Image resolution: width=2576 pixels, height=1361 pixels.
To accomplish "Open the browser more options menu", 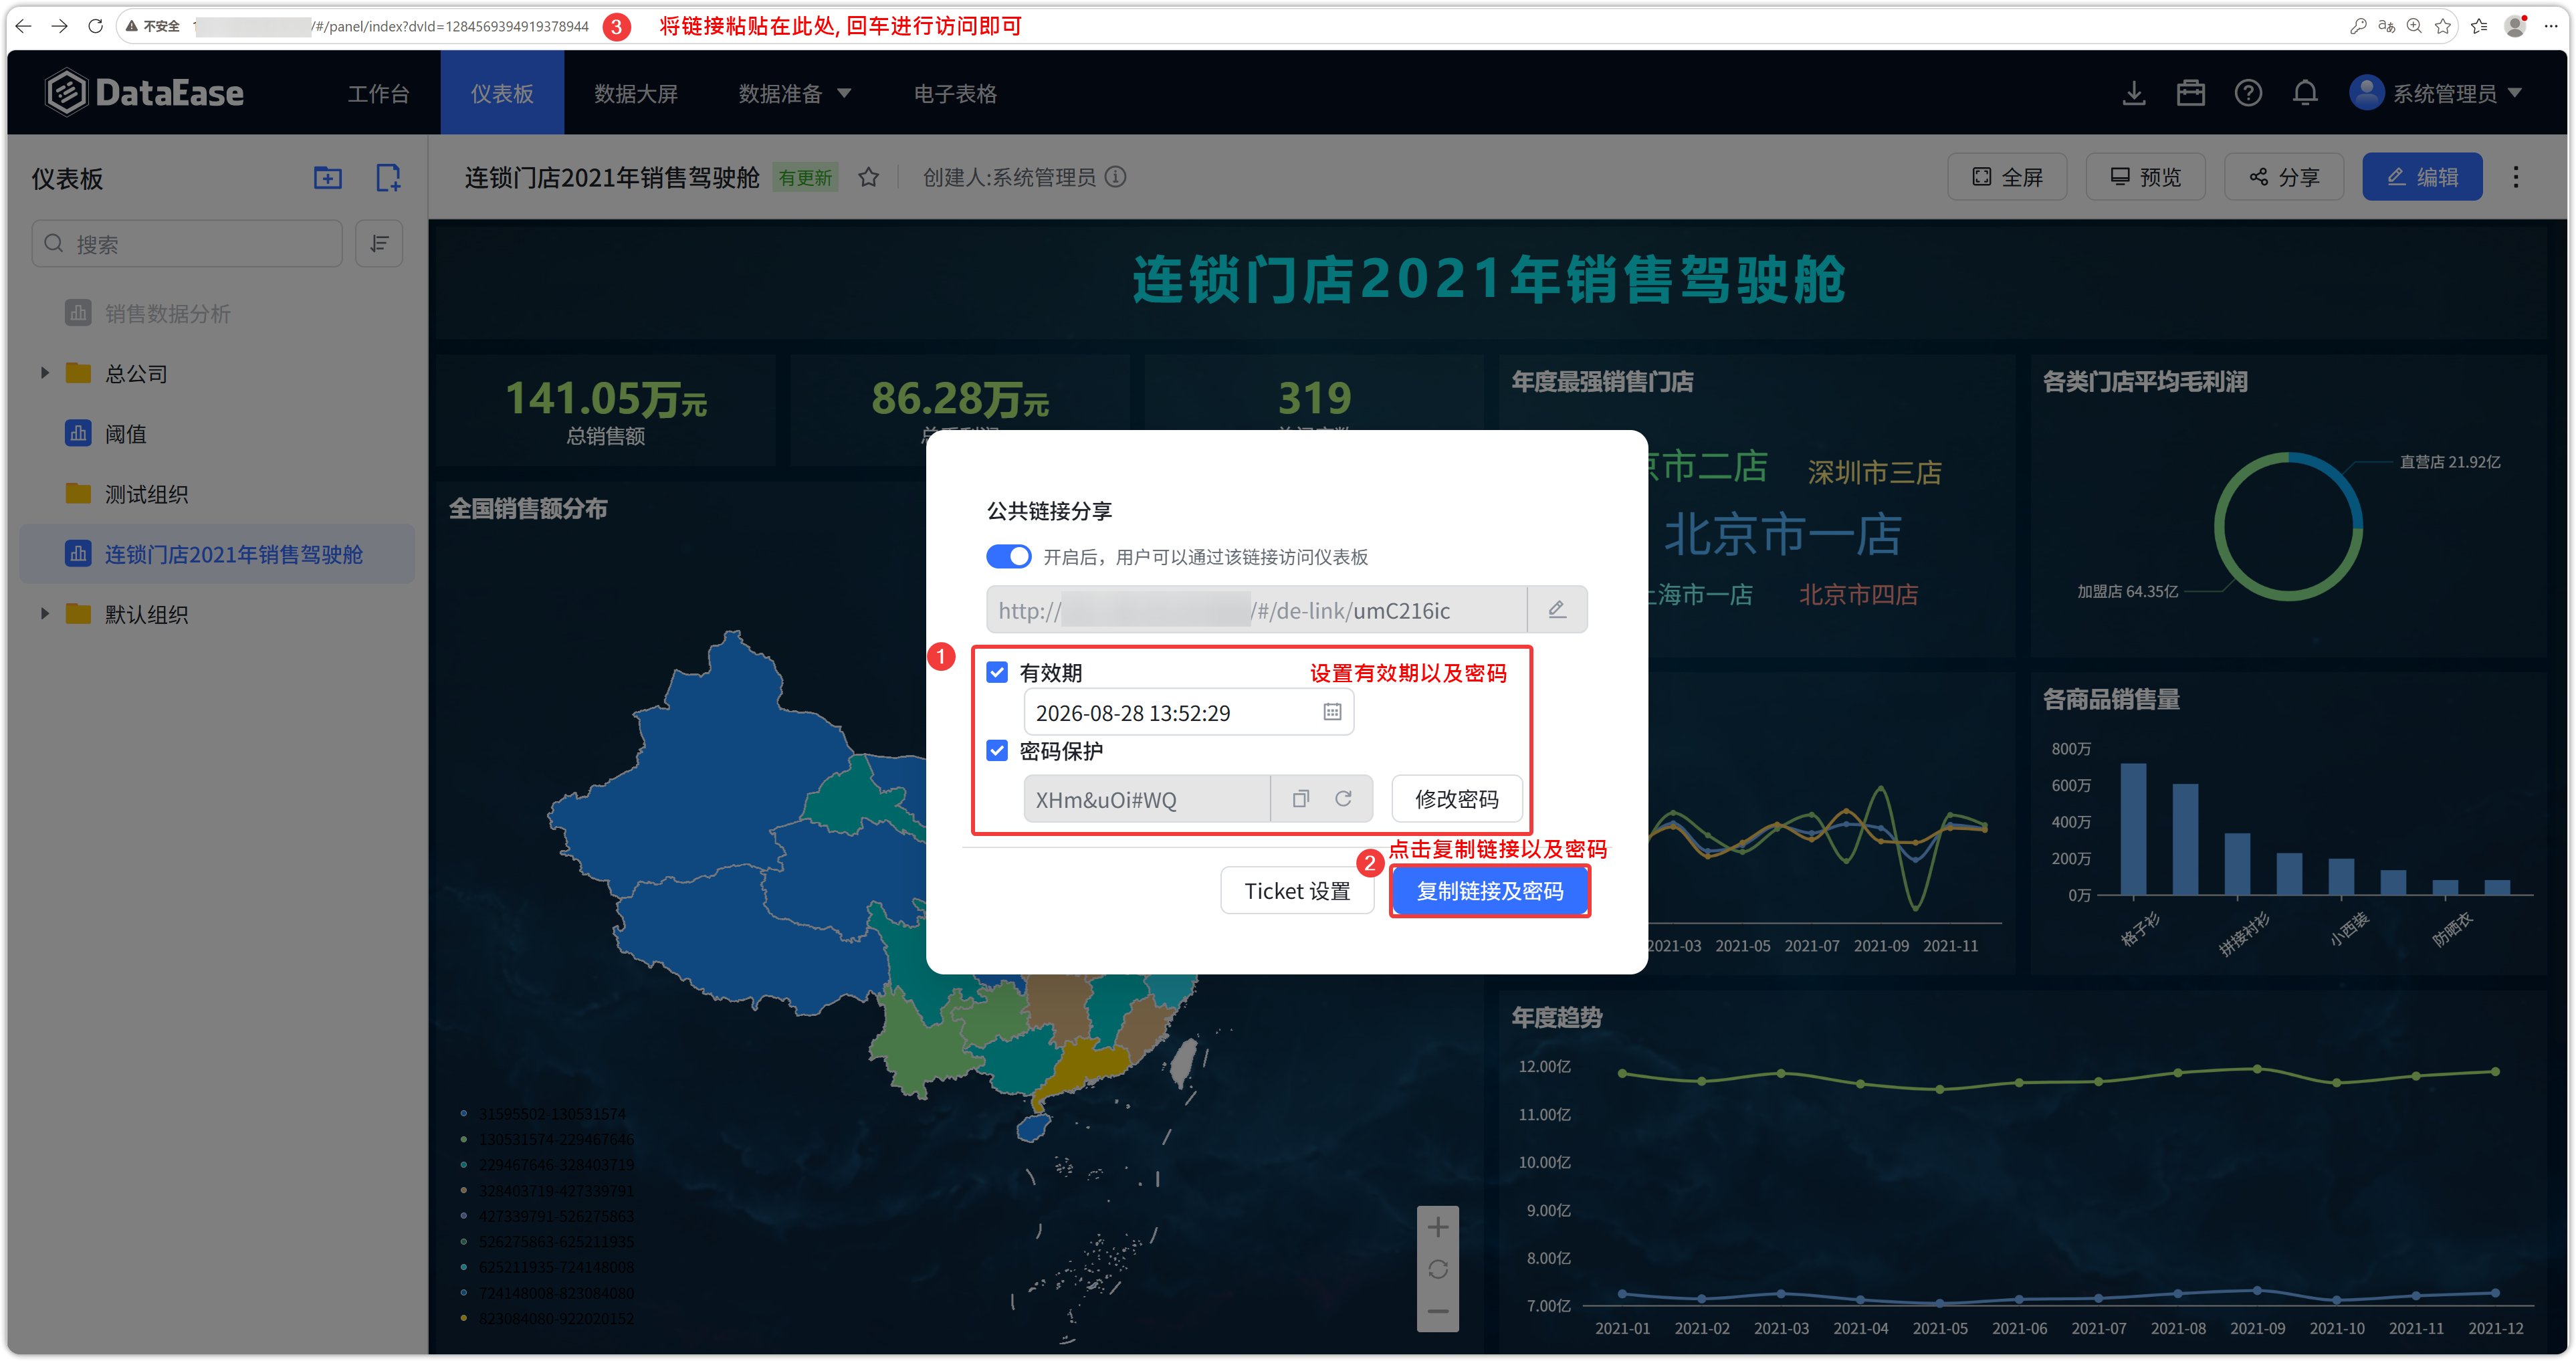I will click(2551, 26).
